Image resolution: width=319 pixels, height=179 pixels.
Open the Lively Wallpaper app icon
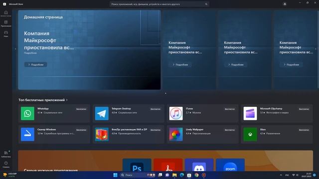pyautogui.click(x=176, y=134)
